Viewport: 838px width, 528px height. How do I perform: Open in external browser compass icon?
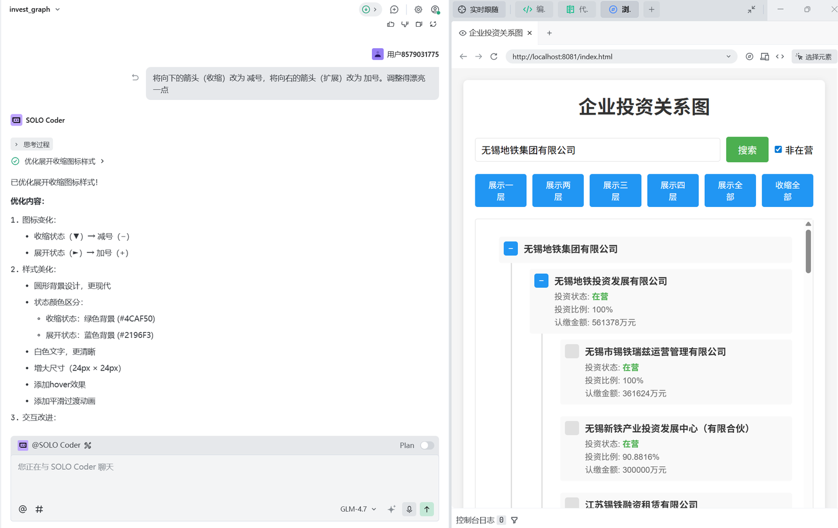point(750,56)
